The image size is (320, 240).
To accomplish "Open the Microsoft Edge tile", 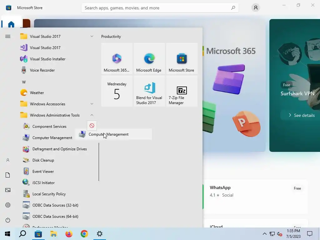I will pos(149,58).
